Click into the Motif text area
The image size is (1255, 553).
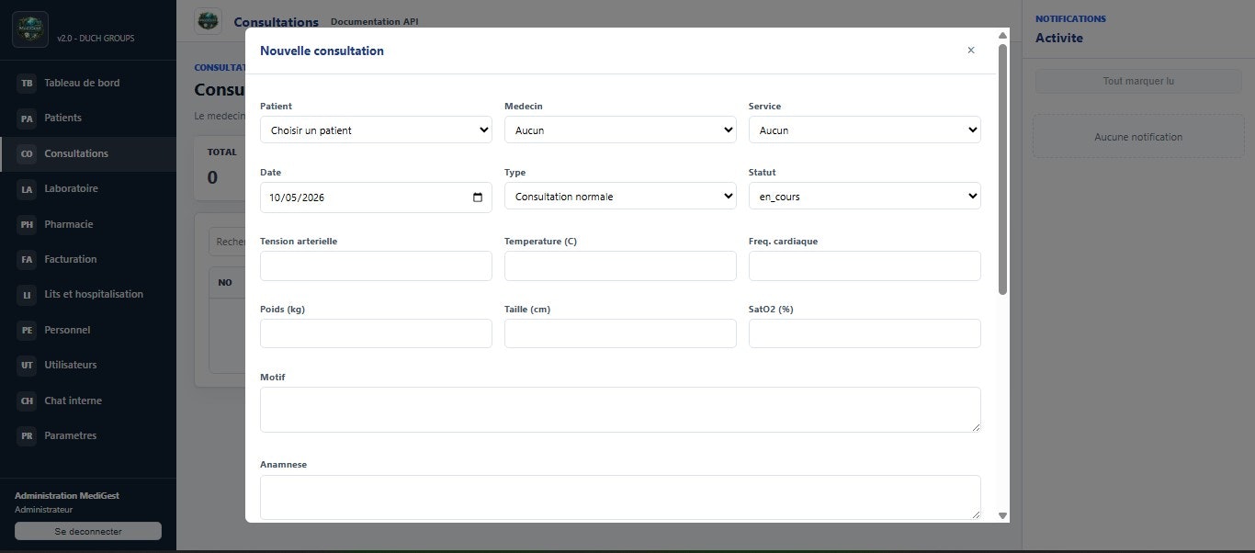pos(620,410)
